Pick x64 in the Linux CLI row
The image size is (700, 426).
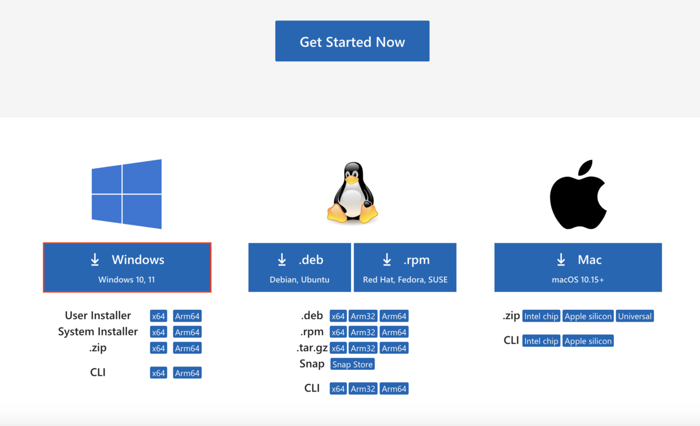tap(338, 389)
